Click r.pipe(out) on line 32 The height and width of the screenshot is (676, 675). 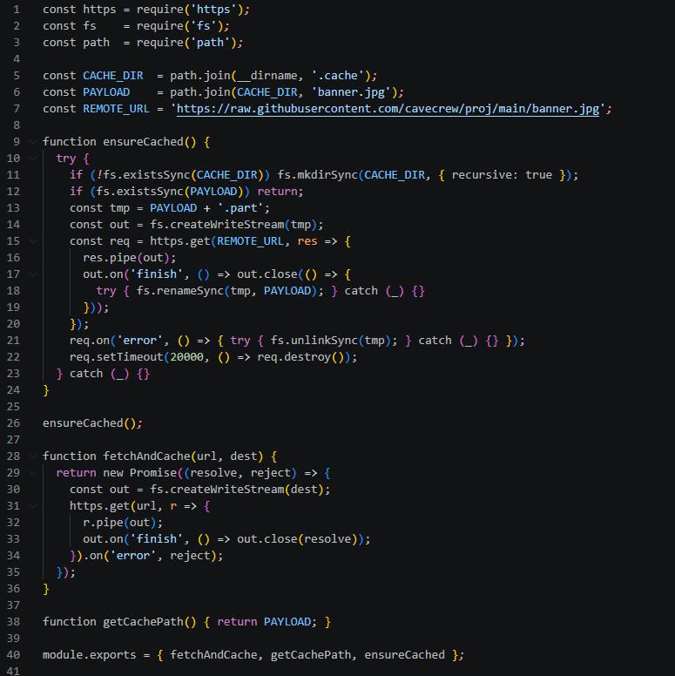(x=119, y=523)
